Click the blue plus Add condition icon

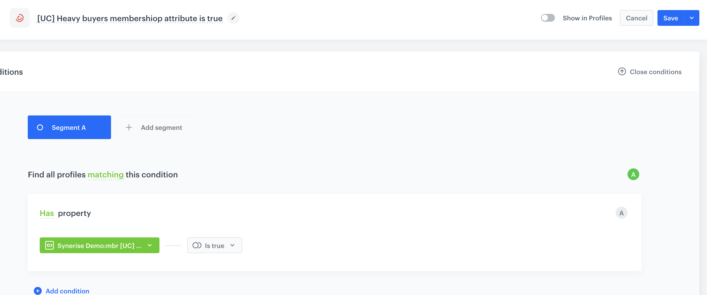[38, 291]
